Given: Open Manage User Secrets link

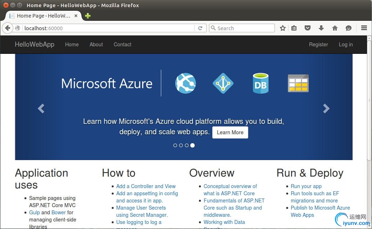Looking at the screenshot, I should click(142, 211).
